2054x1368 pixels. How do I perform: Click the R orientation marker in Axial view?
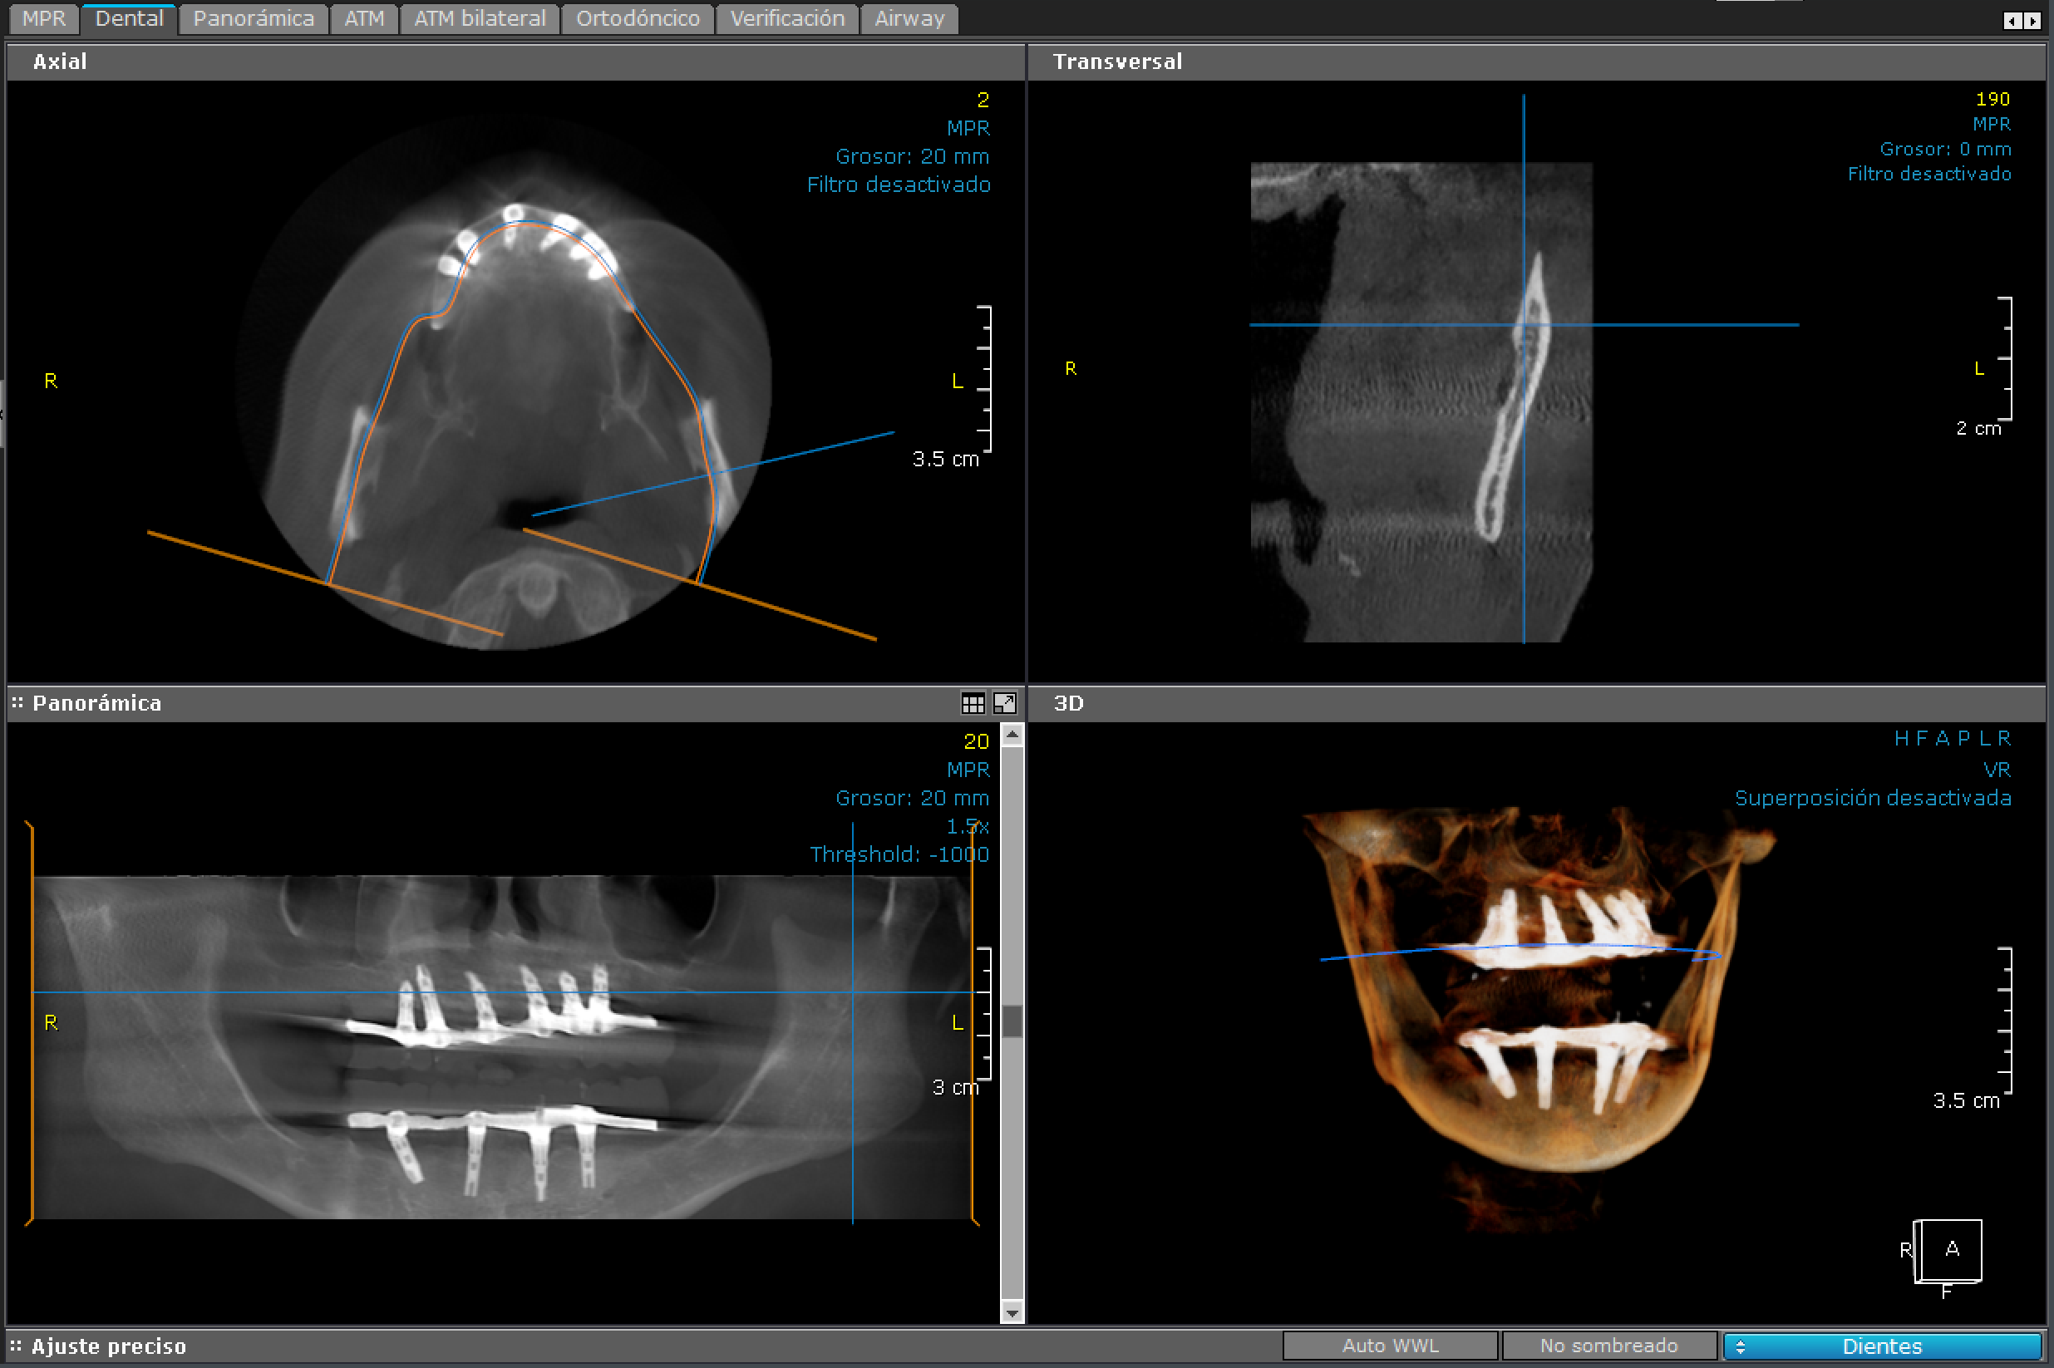[50, 381]
